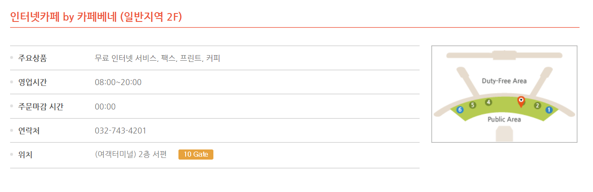Click the orange 10 Gate badge
593x192 pixels.
pyautogui.click(x=196, y=155)
